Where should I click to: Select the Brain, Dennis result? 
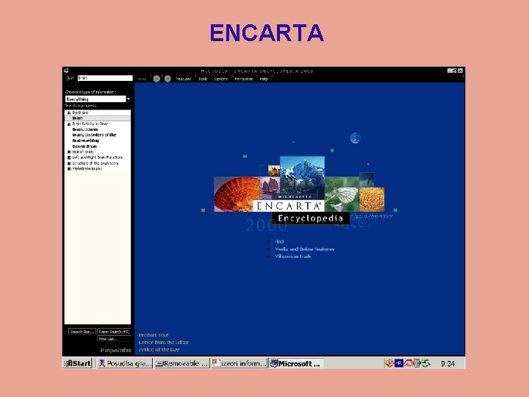click(98, 129)
